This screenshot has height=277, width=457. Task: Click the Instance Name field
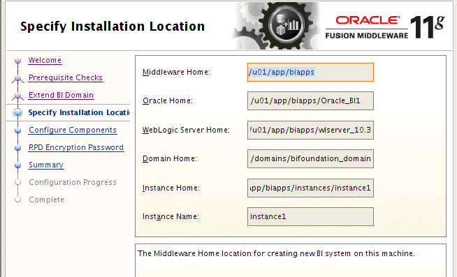310,216
